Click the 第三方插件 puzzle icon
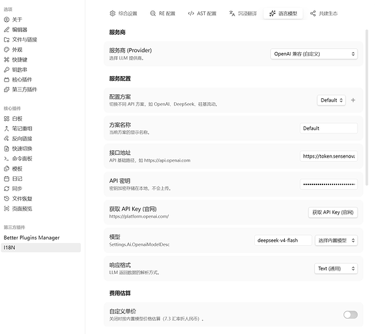Viewport: 375px width, 334px height. 7,90
